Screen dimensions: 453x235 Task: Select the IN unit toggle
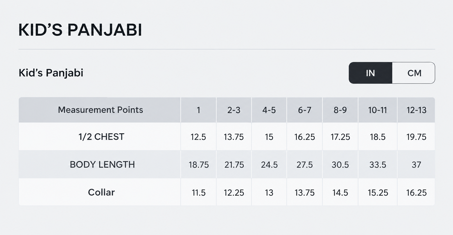click(370, 73)
